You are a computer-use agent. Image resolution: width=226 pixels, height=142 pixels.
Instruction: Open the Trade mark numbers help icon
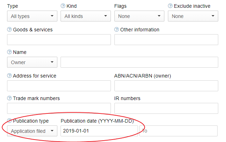point(10,98)
